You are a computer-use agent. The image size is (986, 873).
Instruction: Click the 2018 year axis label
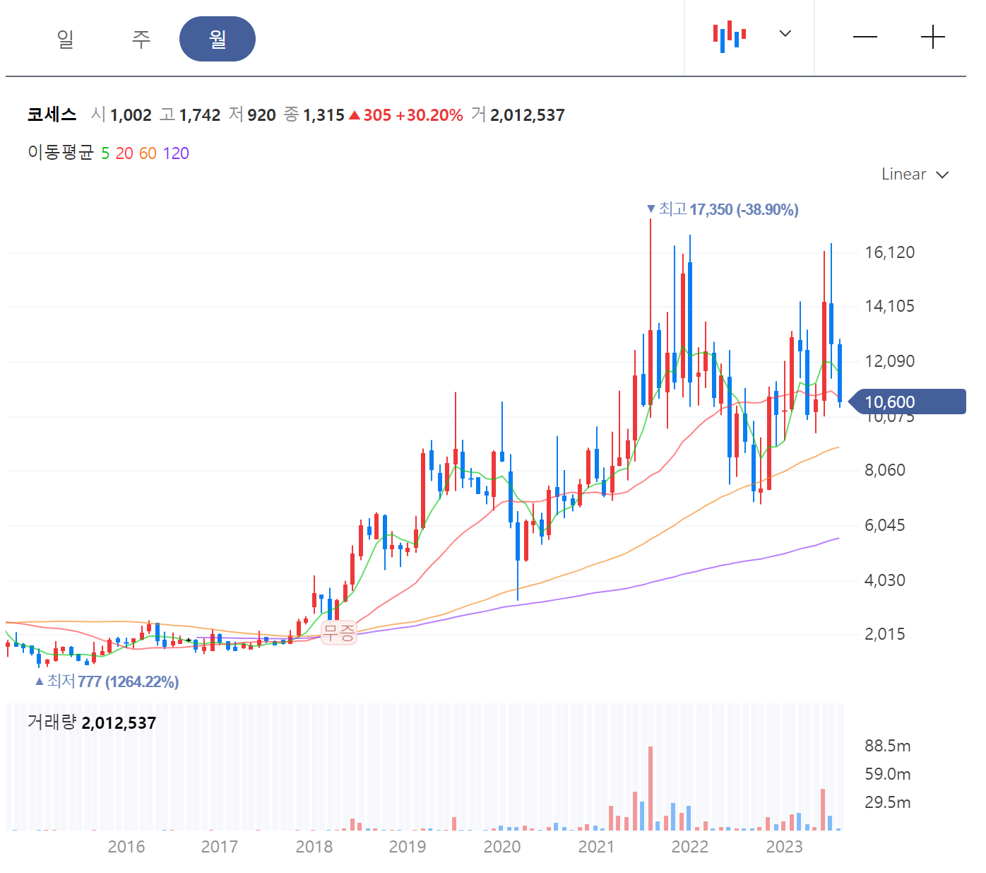314,847
